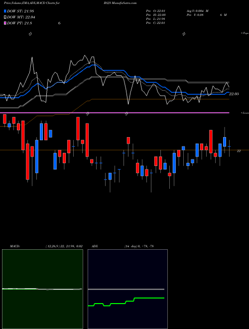Click the 'Pre V: 0.08' volume text
The image size is (249, 329).
coord(195,15)
